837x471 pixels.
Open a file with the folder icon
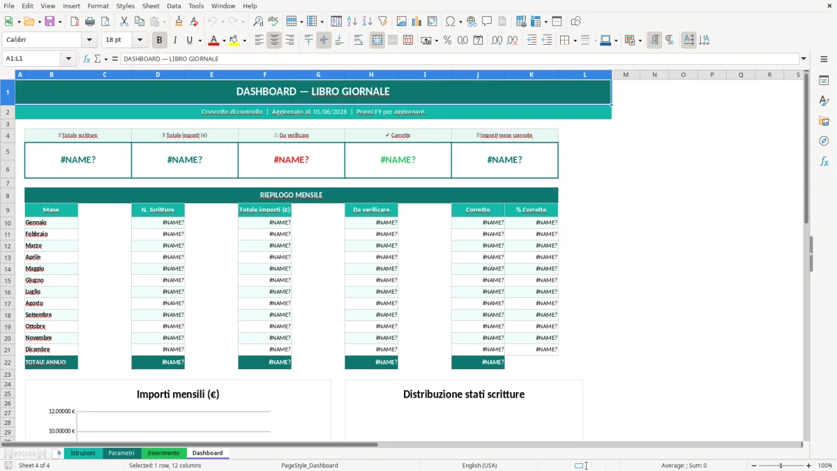[29, 22]
